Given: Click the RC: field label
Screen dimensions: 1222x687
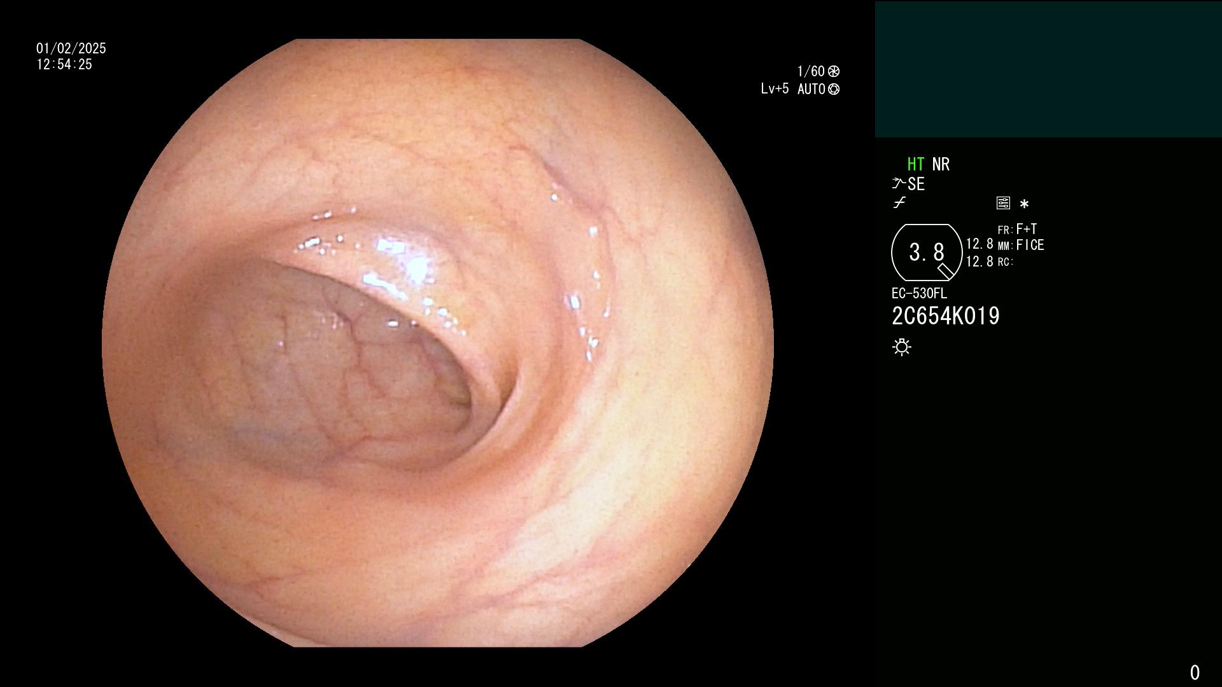Looking at the screenshot, I should (1006, 261).
